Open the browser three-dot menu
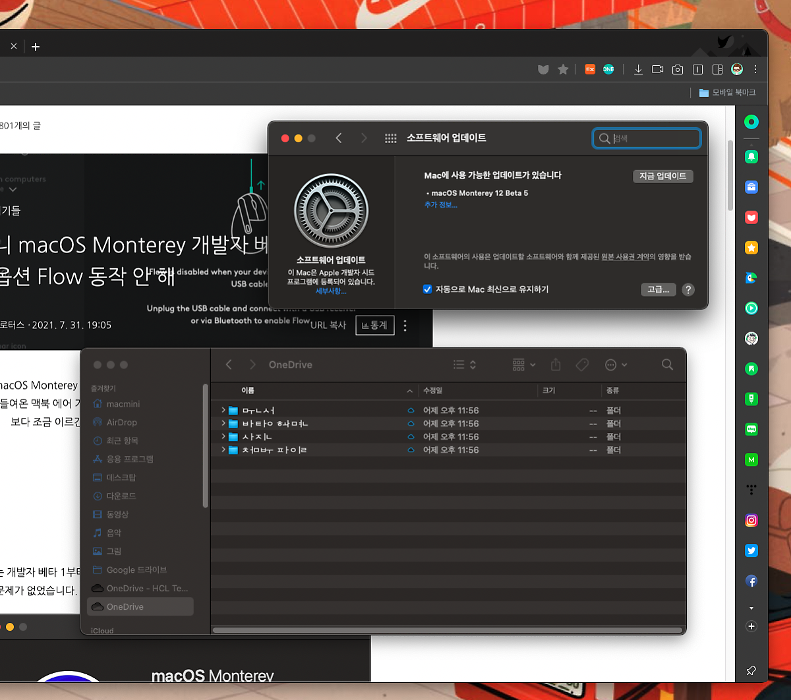The width and height of the screenshot is (791, 700). (755, 69)
